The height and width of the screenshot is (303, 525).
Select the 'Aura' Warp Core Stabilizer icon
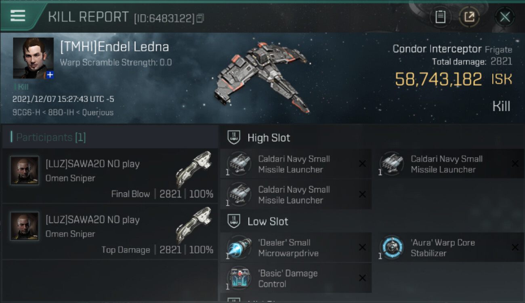(x=391, y=248)
